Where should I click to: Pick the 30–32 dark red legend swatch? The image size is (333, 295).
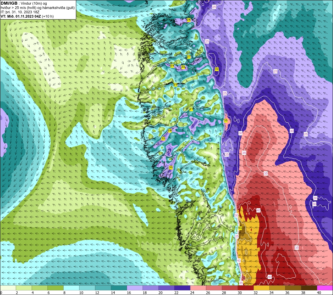[x=246, y=288]
